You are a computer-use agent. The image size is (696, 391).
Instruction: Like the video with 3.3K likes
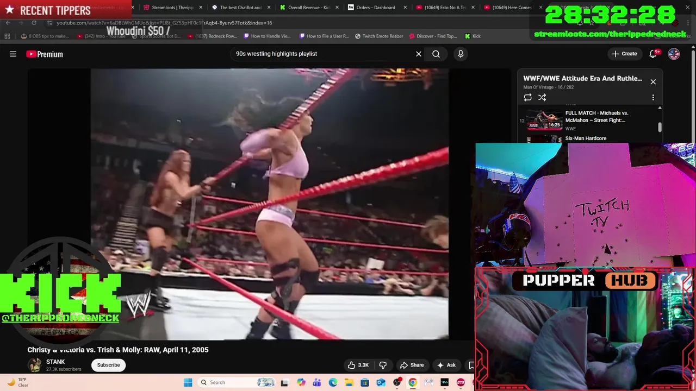[x=358, y=365]
